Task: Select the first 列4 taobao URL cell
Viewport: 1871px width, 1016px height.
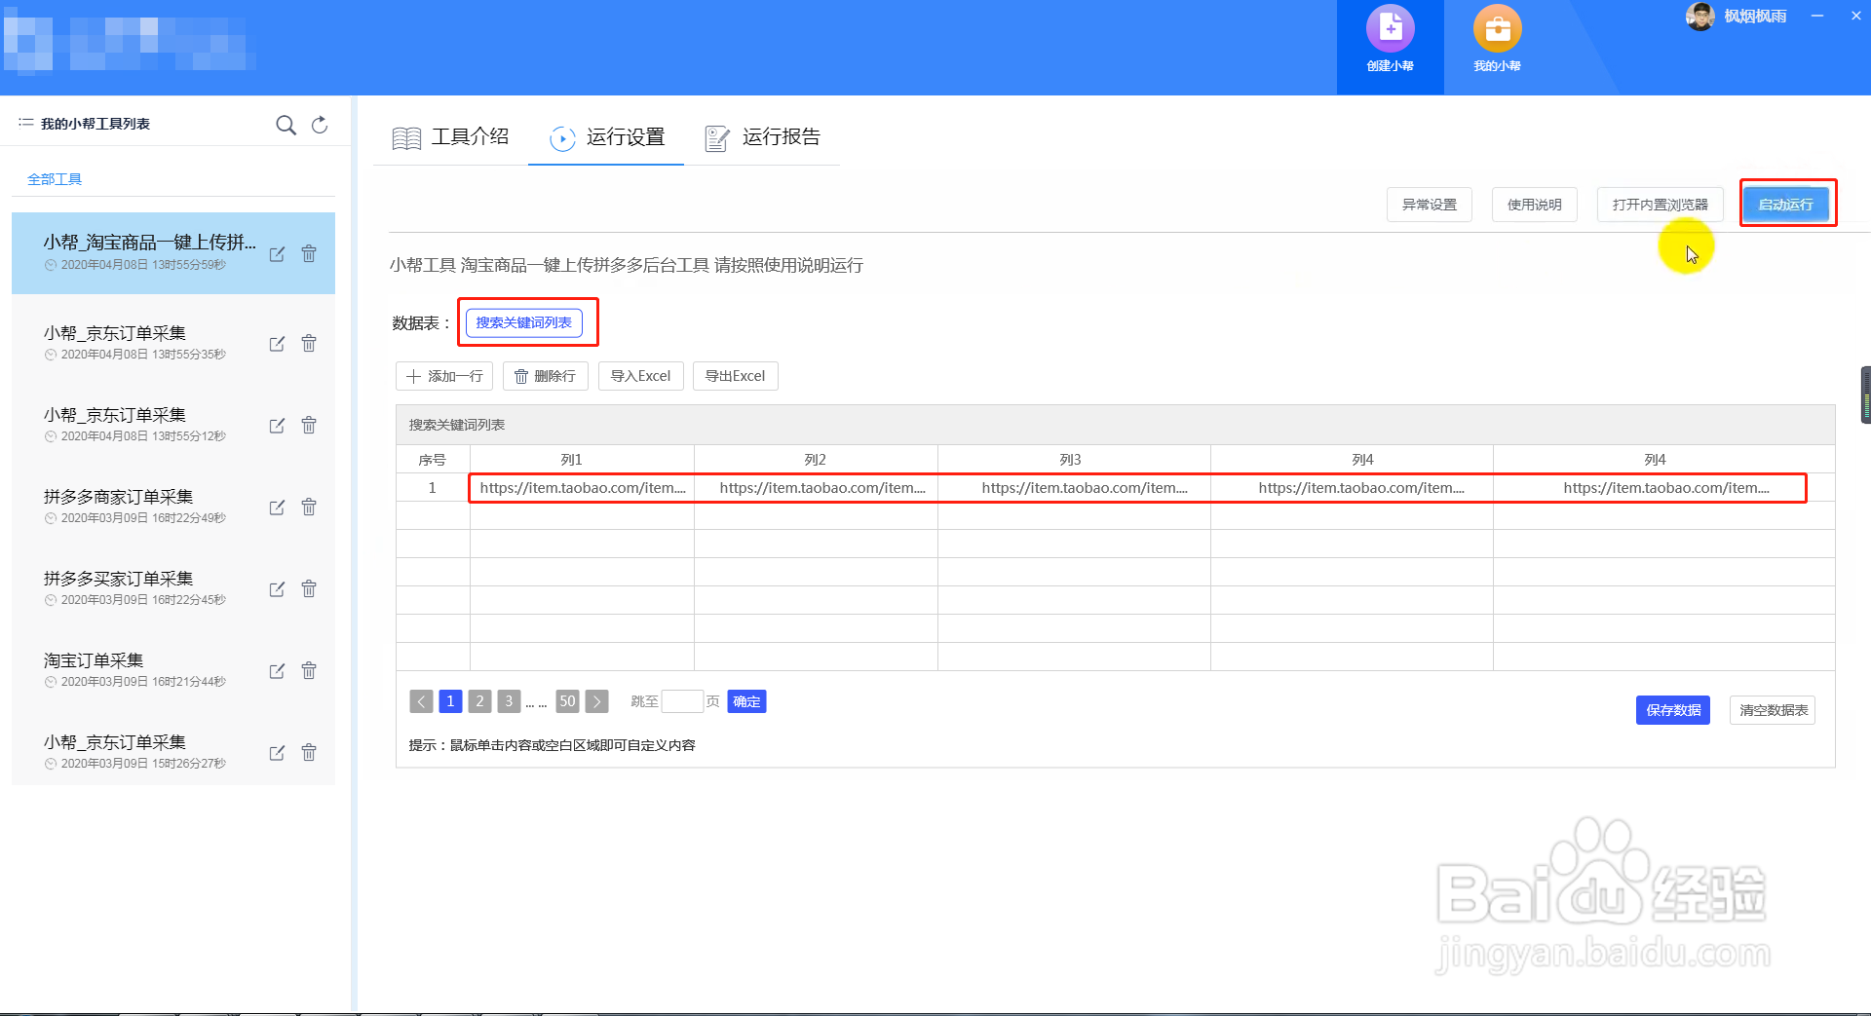Action: [1353, 488]
